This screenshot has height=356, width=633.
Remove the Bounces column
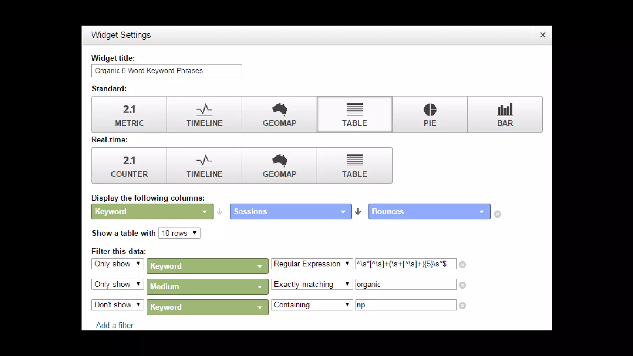pyautogui.click(x=497, y=214)
